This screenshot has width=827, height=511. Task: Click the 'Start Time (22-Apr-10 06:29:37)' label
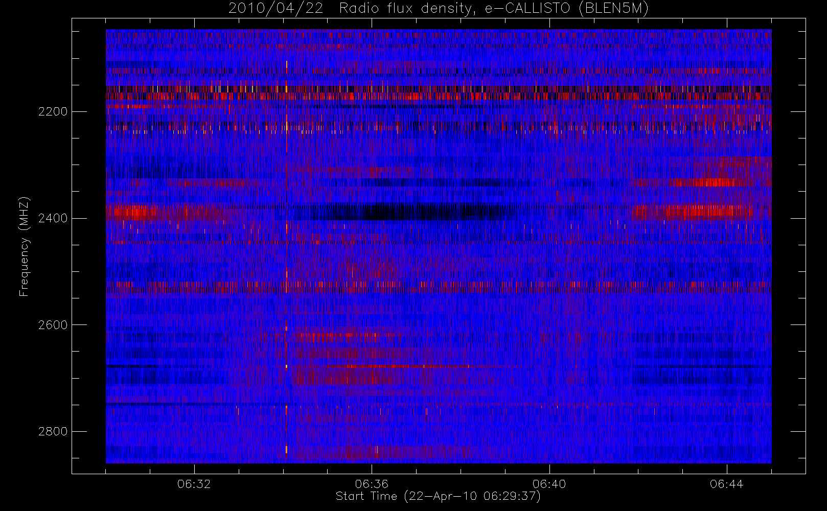pos(438,496)
